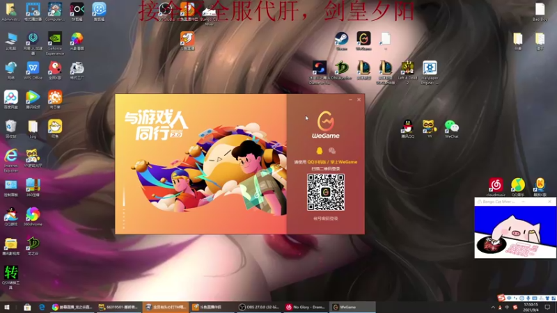Open QSV转换工具 desktop shortcut
Image resolution: width=557 pixels, height=313 pixels.
click(x=10, y=278)
